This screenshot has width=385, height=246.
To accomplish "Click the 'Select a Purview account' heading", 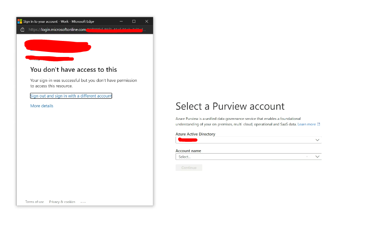I will click(x=230, y=106).
